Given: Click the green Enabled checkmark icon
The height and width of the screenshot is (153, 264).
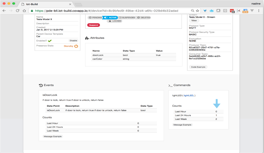Looking at the screenshot, I should click(50, 41).
